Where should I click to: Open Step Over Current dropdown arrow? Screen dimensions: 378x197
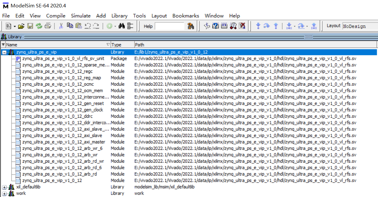click(307, 26)
